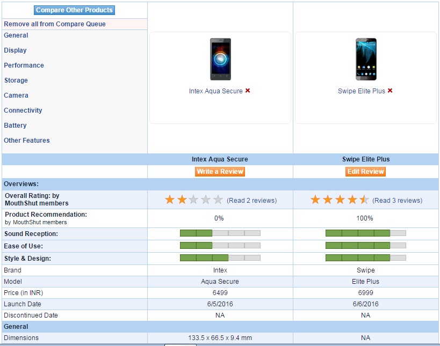Select the Dimensions row label
Image resolution: width=440 pixels, height=346 pixels.
21,338
